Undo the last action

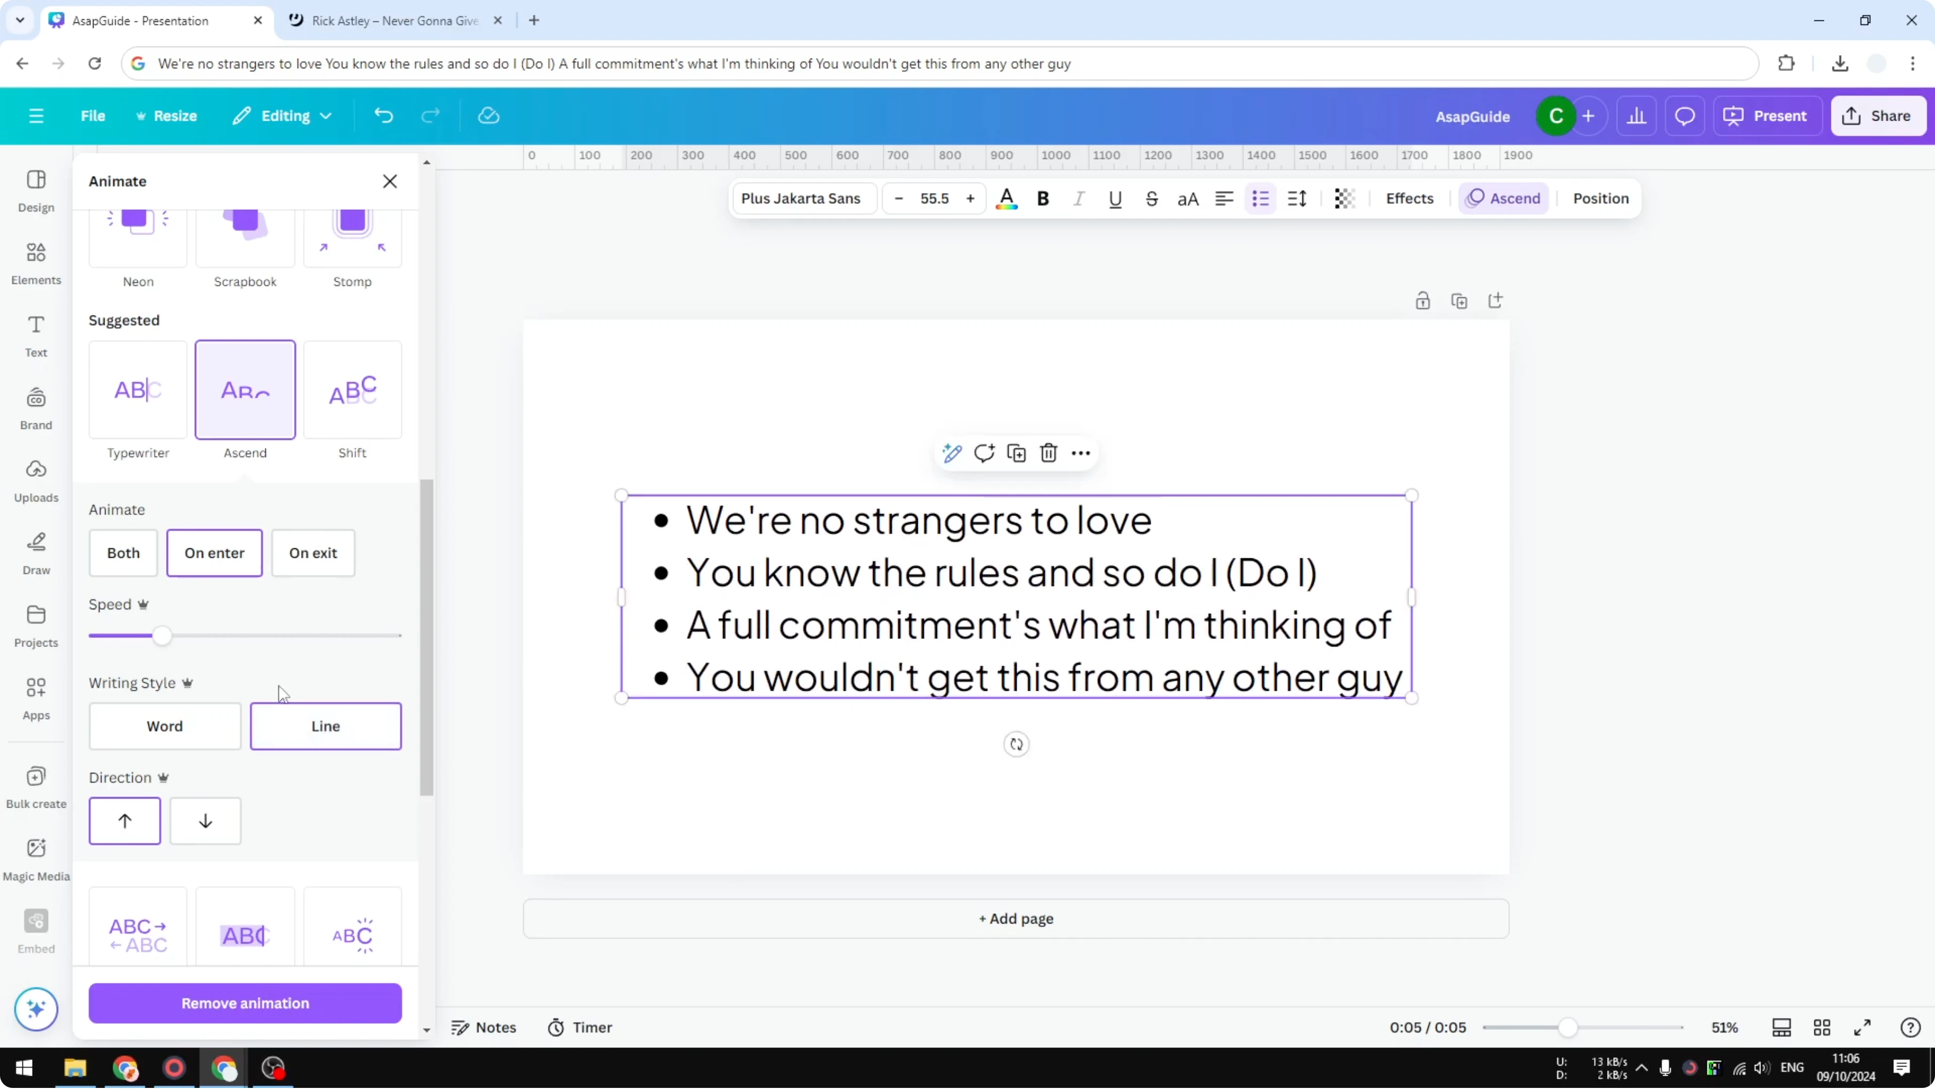point(384,116)
